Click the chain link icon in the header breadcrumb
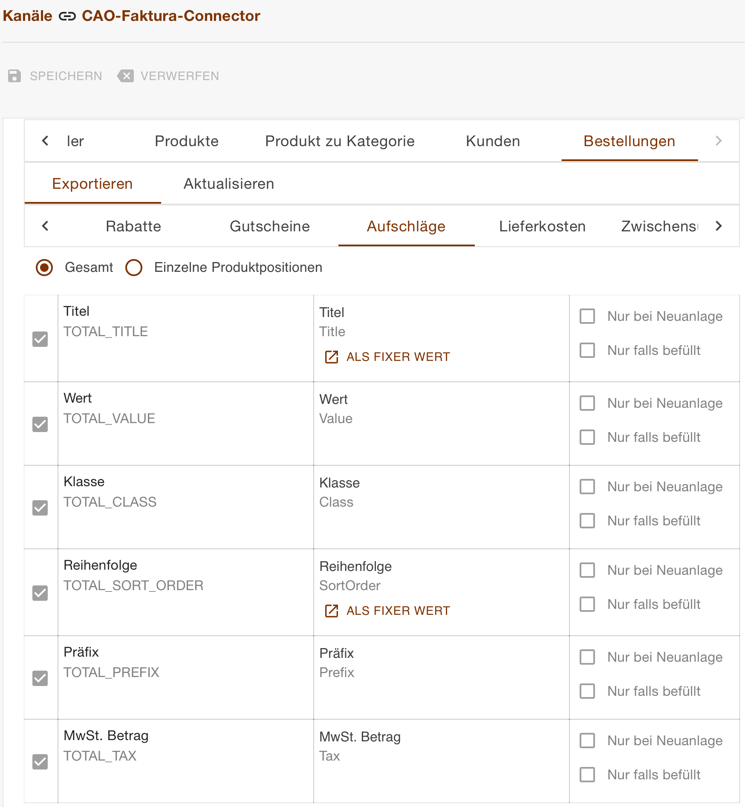745x807 pixels. (67, 16)
